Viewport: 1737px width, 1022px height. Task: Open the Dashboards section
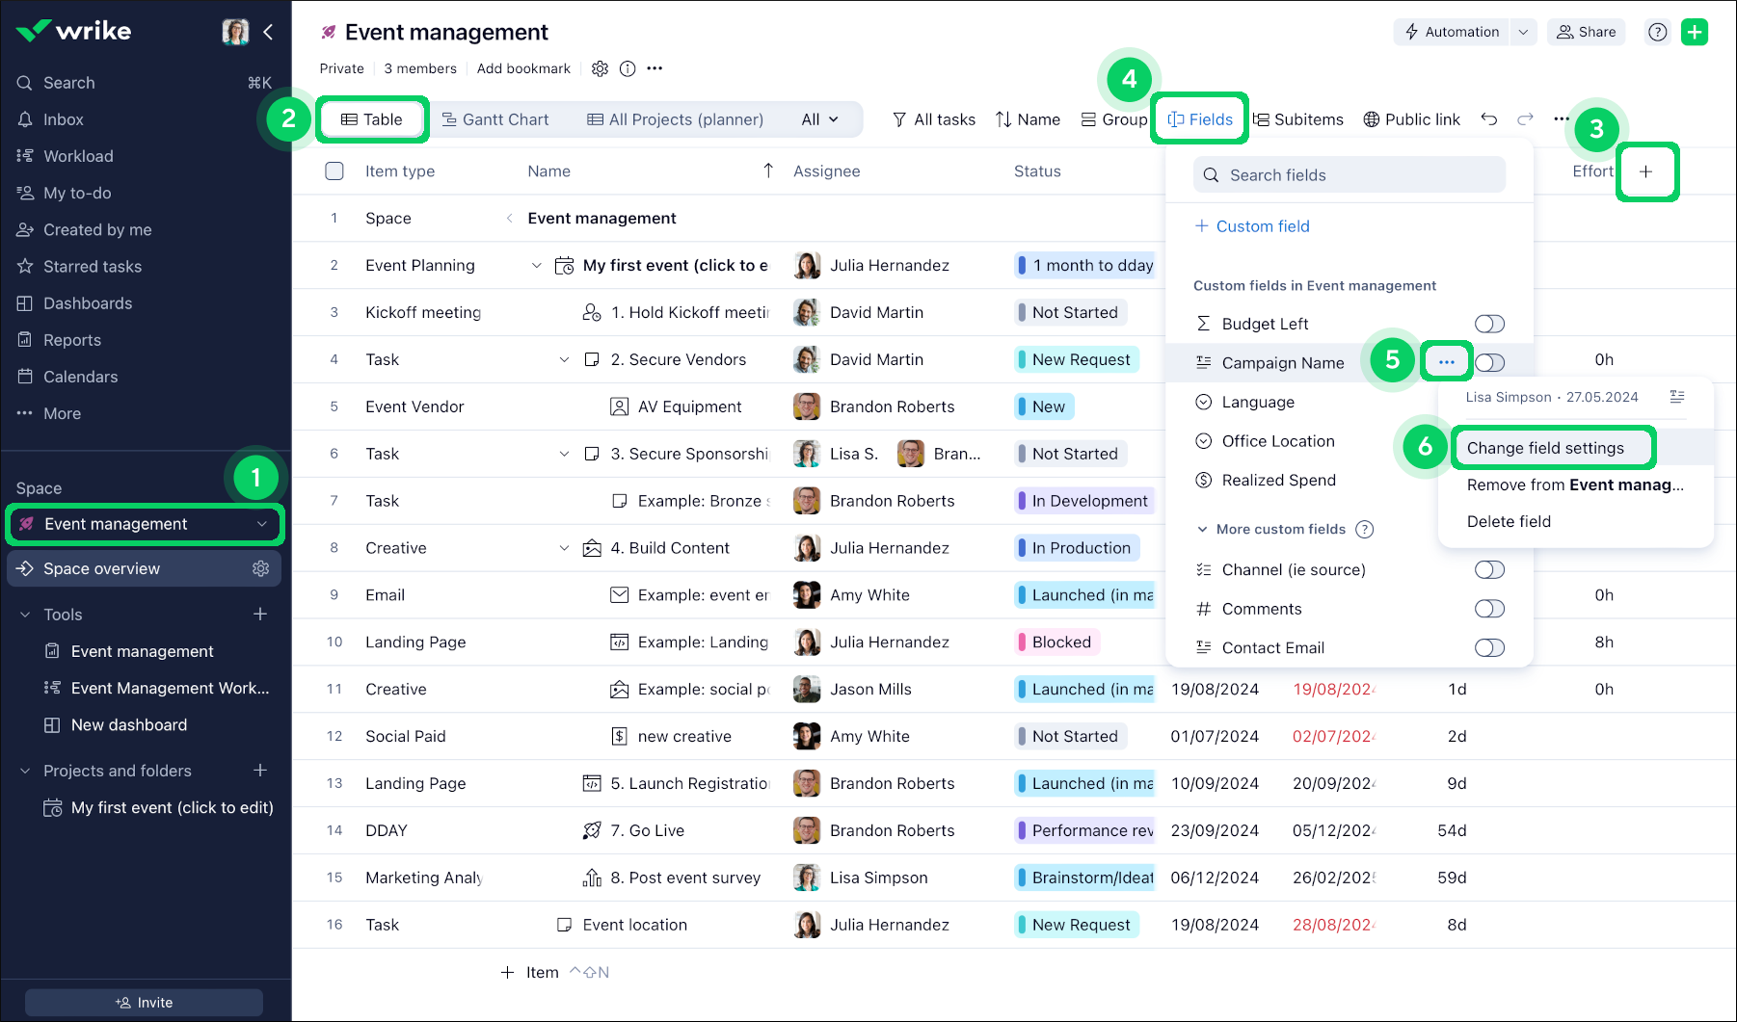(x=87, y=303)
